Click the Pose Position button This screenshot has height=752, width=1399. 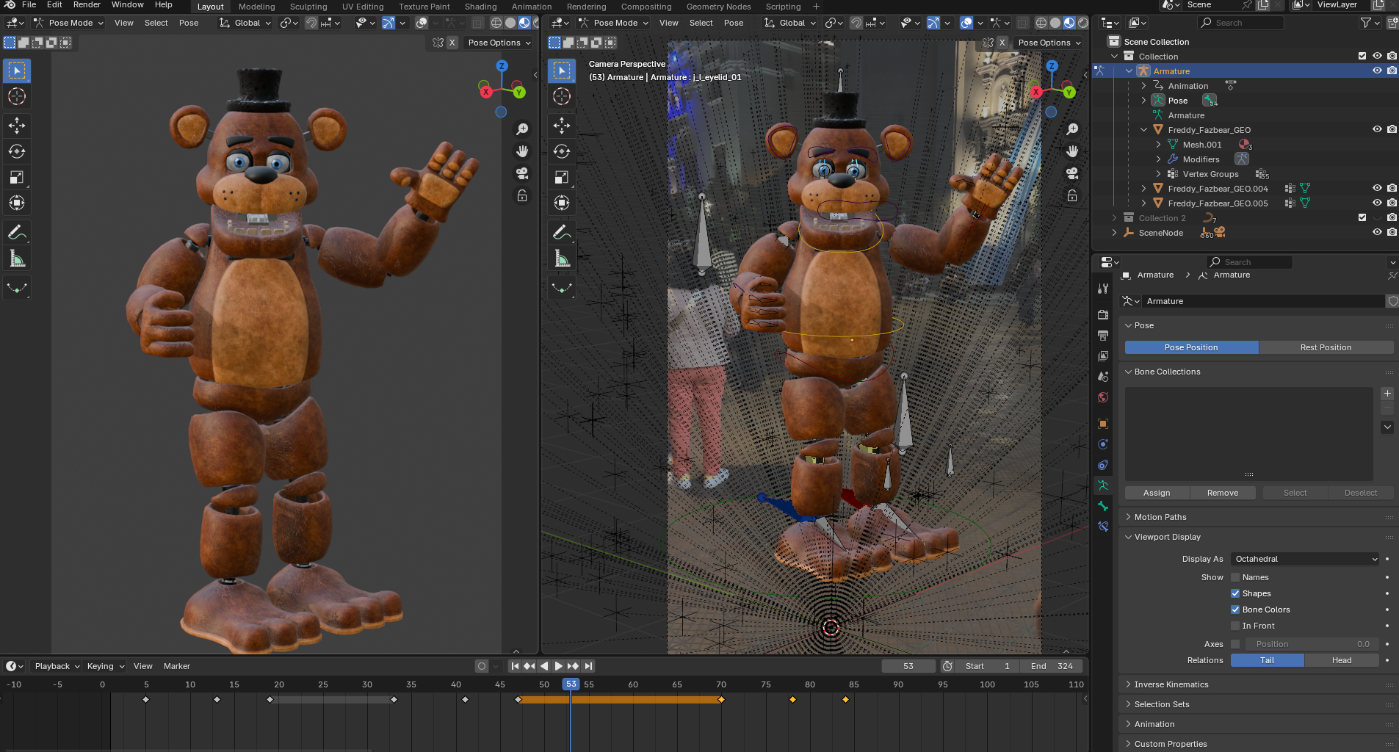(x=1191, y=347)
